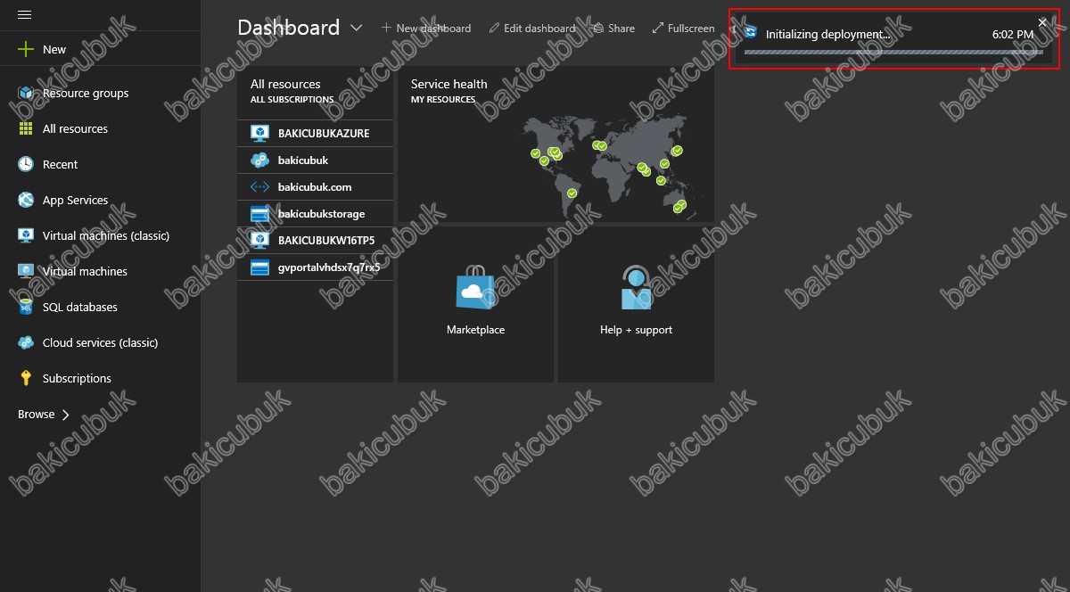Click the Fullscreen button label
Image resolution: width=1070 pixels, height=592 pixels.
tap(691, 29)
